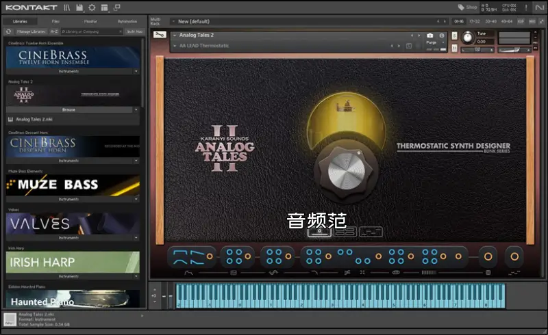Image resolution: width=548 pixels, height=335 pixels.
Task: Open instrument edit wrench icon
Action: click(x=160, y=35)
